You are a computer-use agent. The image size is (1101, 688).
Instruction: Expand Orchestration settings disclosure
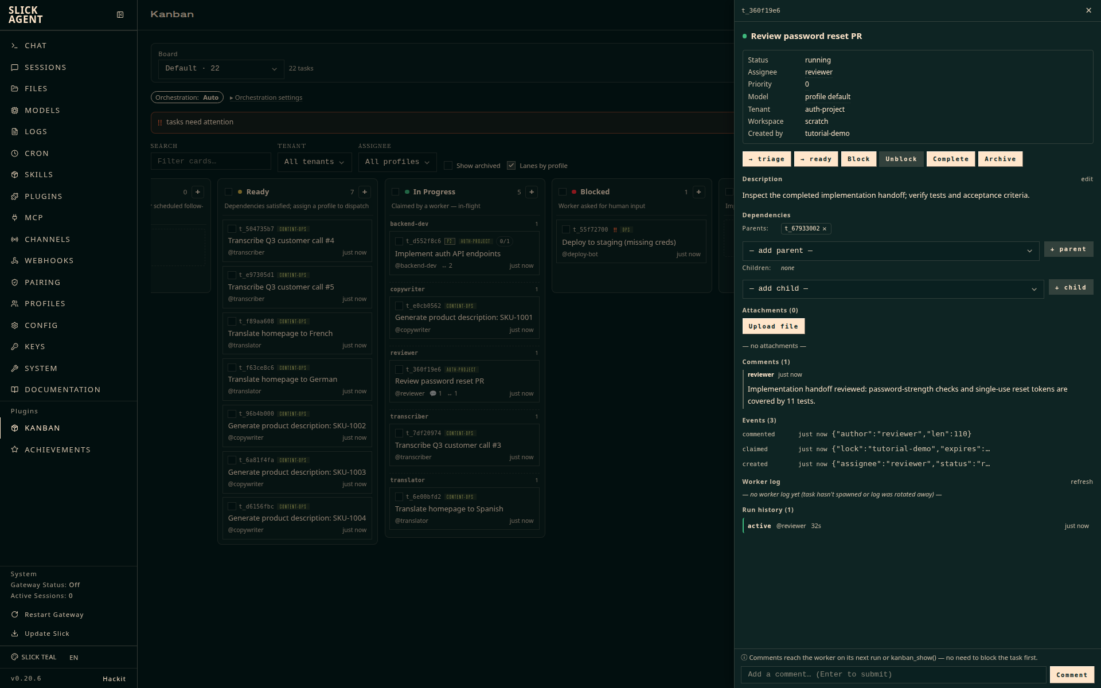[x=266, y=98]
